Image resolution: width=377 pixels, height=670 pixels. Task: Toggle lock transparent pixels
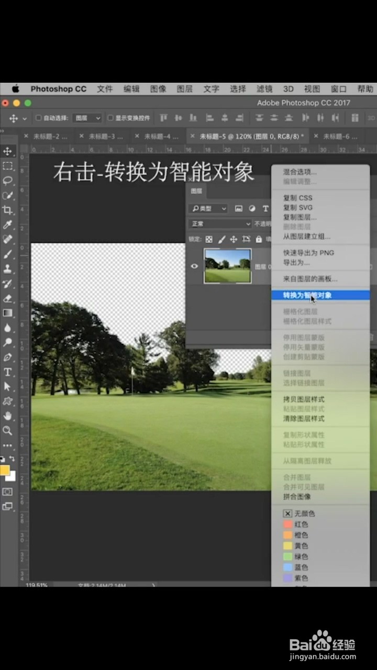click(x=209, y=239)
